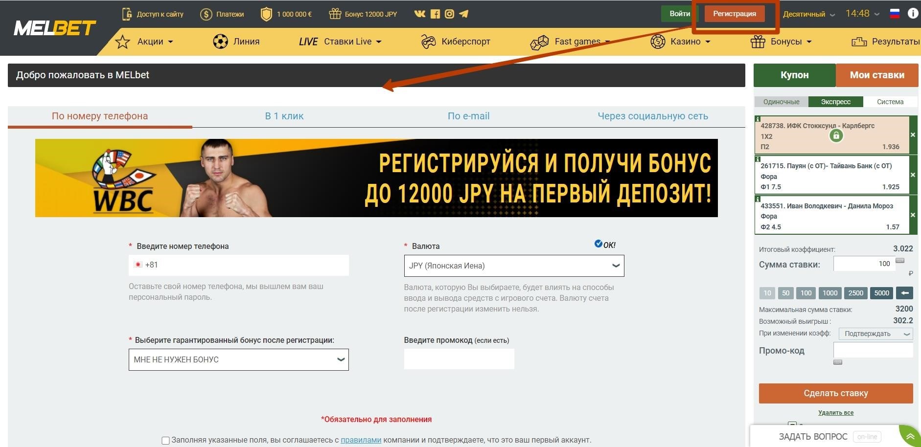Click the casino chip icon beside Казино
The height and width of the screenshot is (447, 921).
point(658,42)
